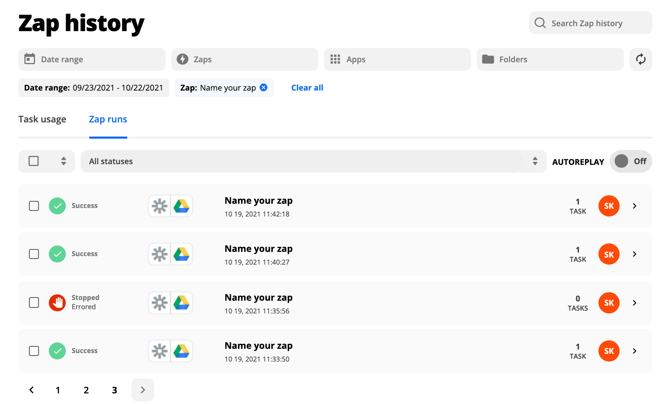The height and width of the screenshot is (404, 672).
Task: Click Zapier trigger app icon in 11:35:56 row
Action: click(160, 303)
